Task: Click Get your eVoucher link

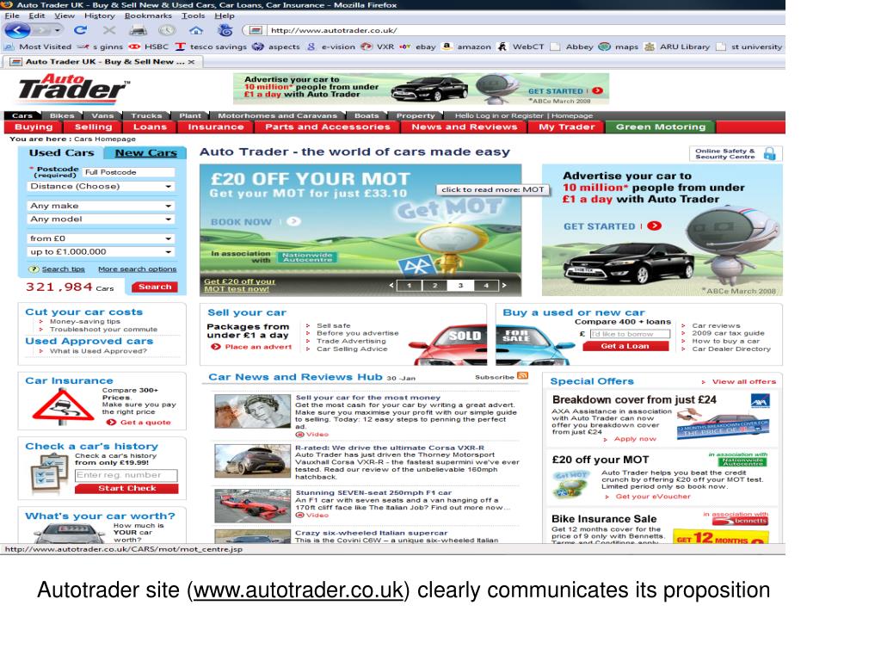Action: click(653, 497)
